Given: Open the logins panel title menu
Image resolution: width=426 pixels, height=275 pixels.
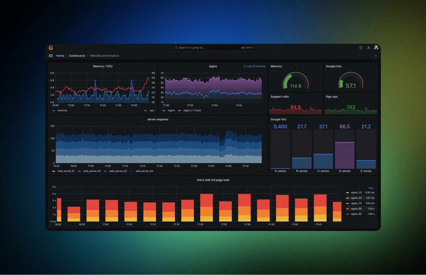Looking at the screenshot, I should click(213, 66).
